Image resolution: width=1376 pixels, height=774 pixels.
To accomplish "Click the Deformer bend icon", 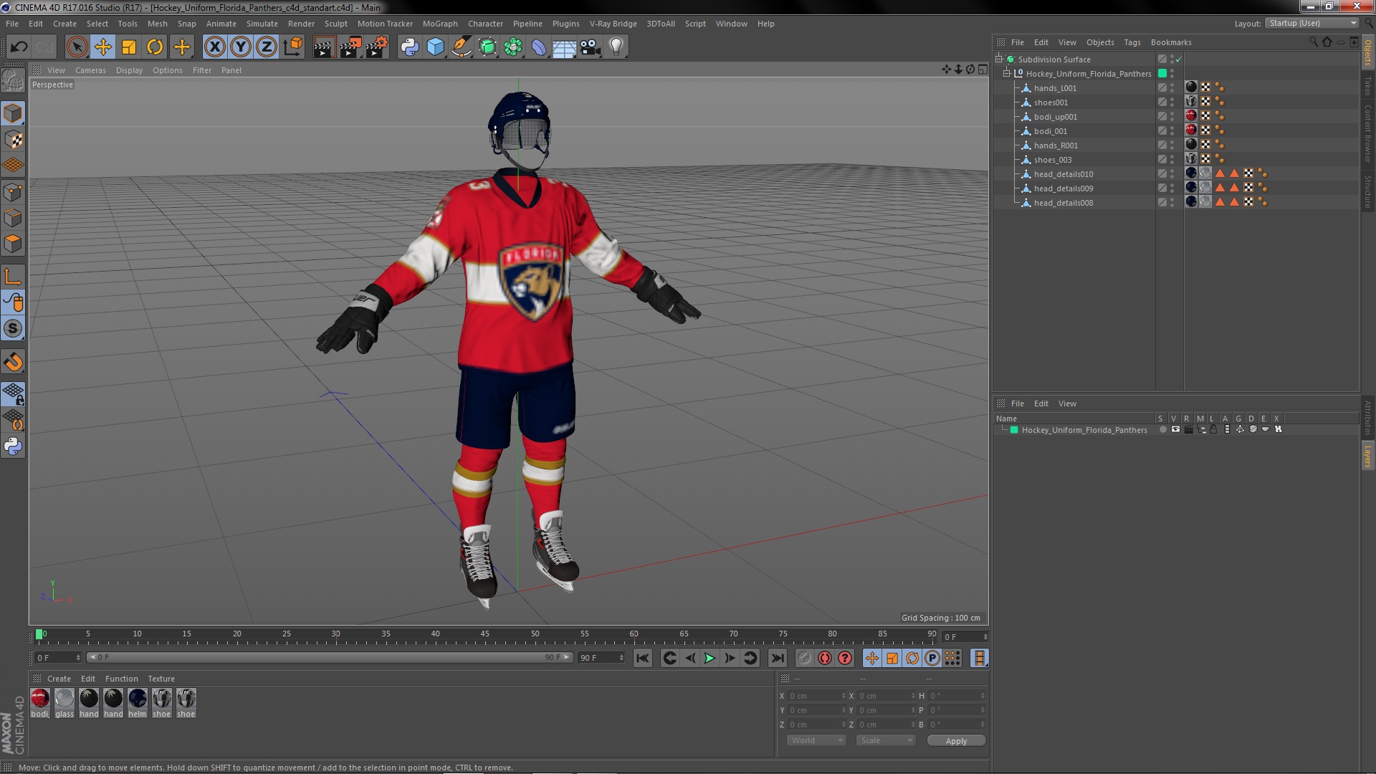I will tap(539, 47).
